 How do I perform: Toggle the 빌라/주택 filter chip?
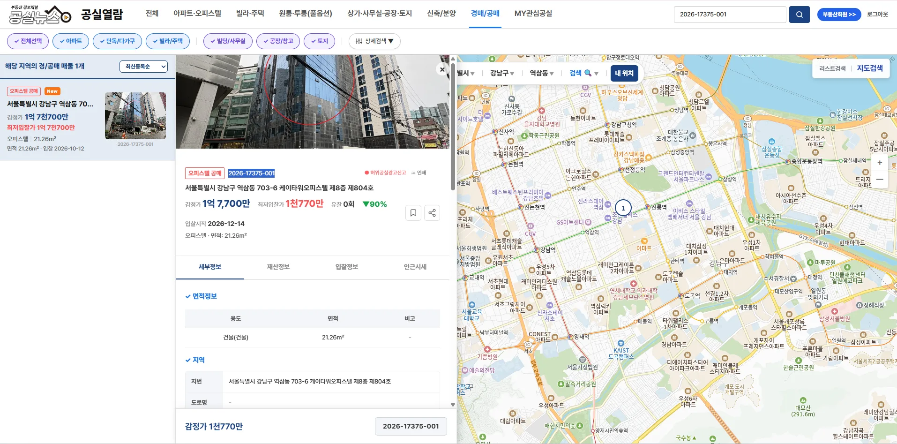tap(168, 41)
